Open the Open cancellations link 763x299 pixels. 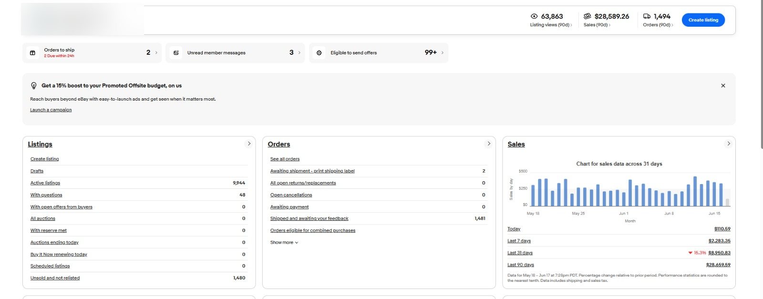[x=291, y=195]
